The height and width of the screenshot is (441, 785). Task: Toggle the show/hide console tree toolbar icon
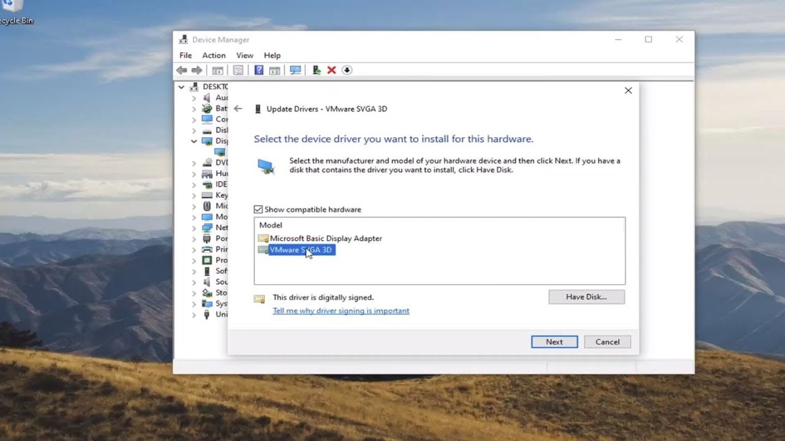(x=218, y=70)
